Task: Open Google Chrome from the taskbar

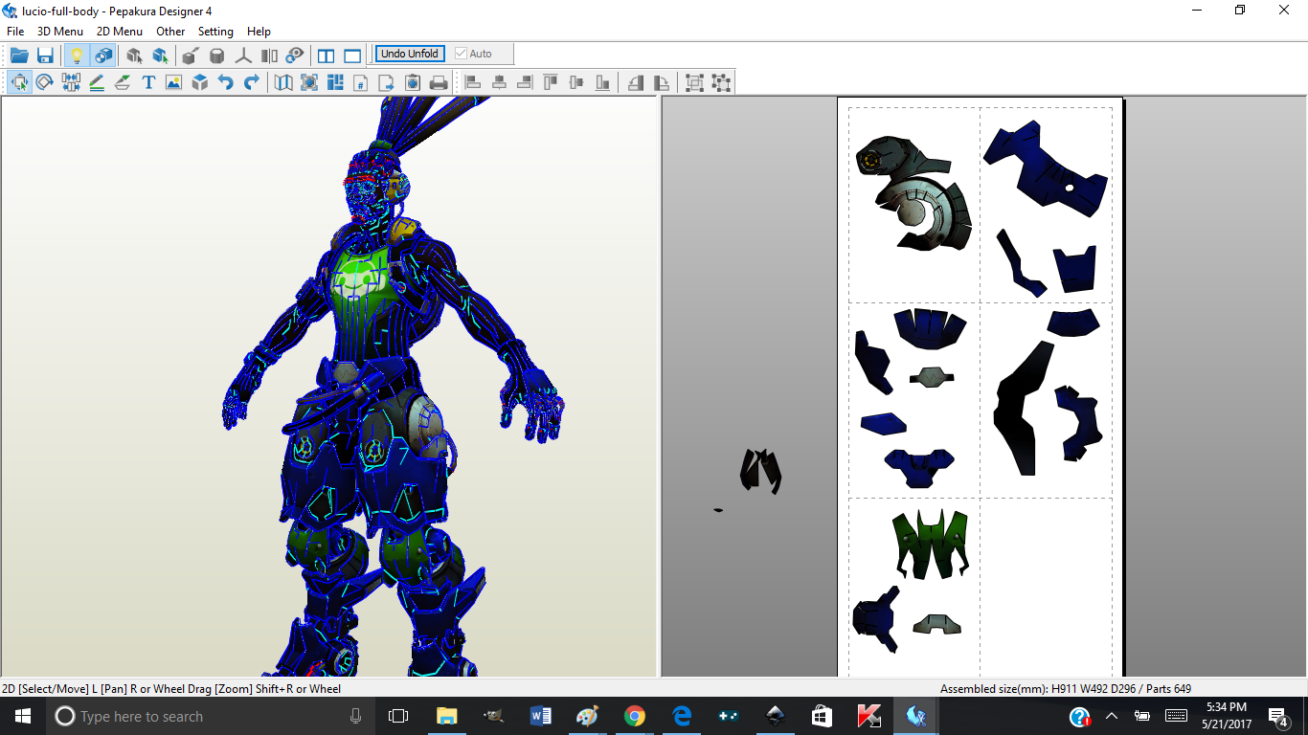Action: [x=634, y=716]
